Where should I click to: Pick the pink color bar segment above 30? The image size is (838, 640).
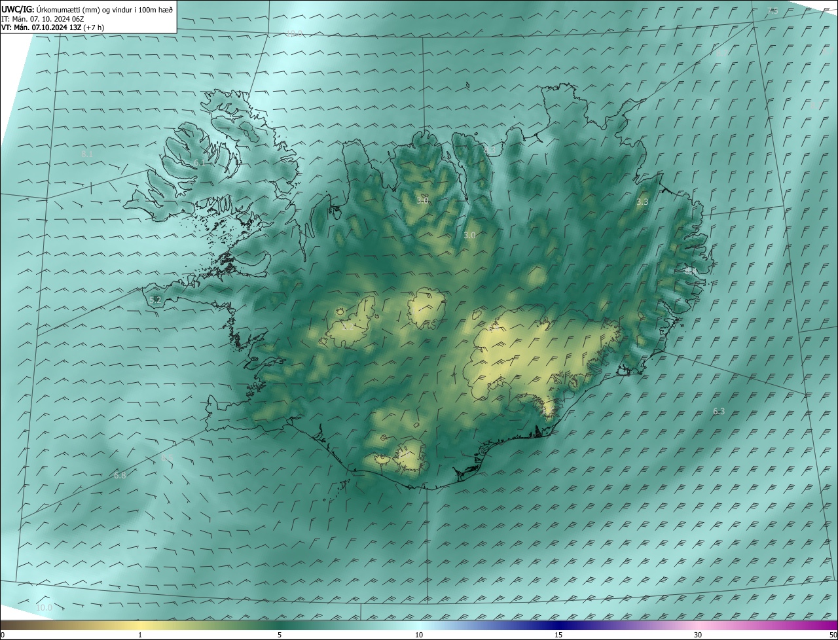click(698, 626)
